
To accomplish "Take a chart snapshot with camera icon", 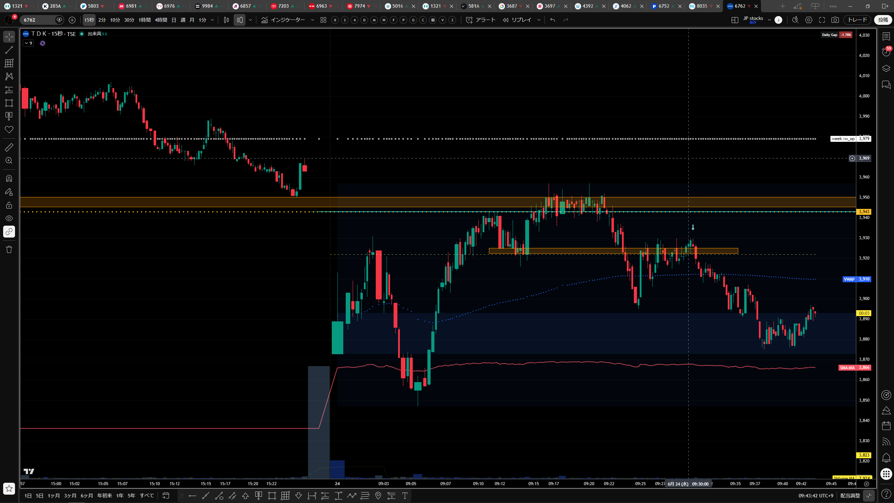I will tap(835, 20).
